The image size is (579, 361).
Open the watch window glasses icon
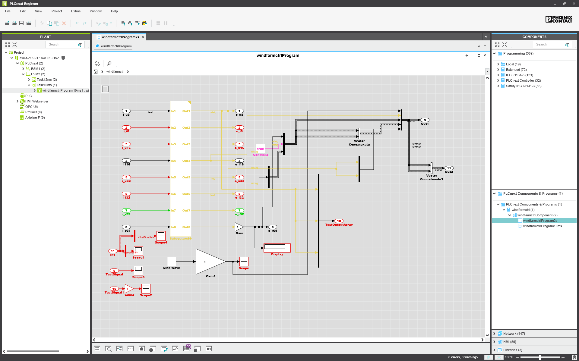131,349
